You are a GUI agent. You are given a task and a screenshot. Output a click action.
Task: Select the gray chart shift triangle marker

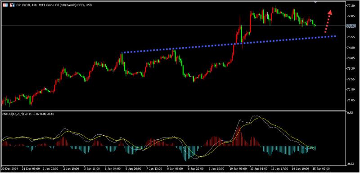[315, 2]
